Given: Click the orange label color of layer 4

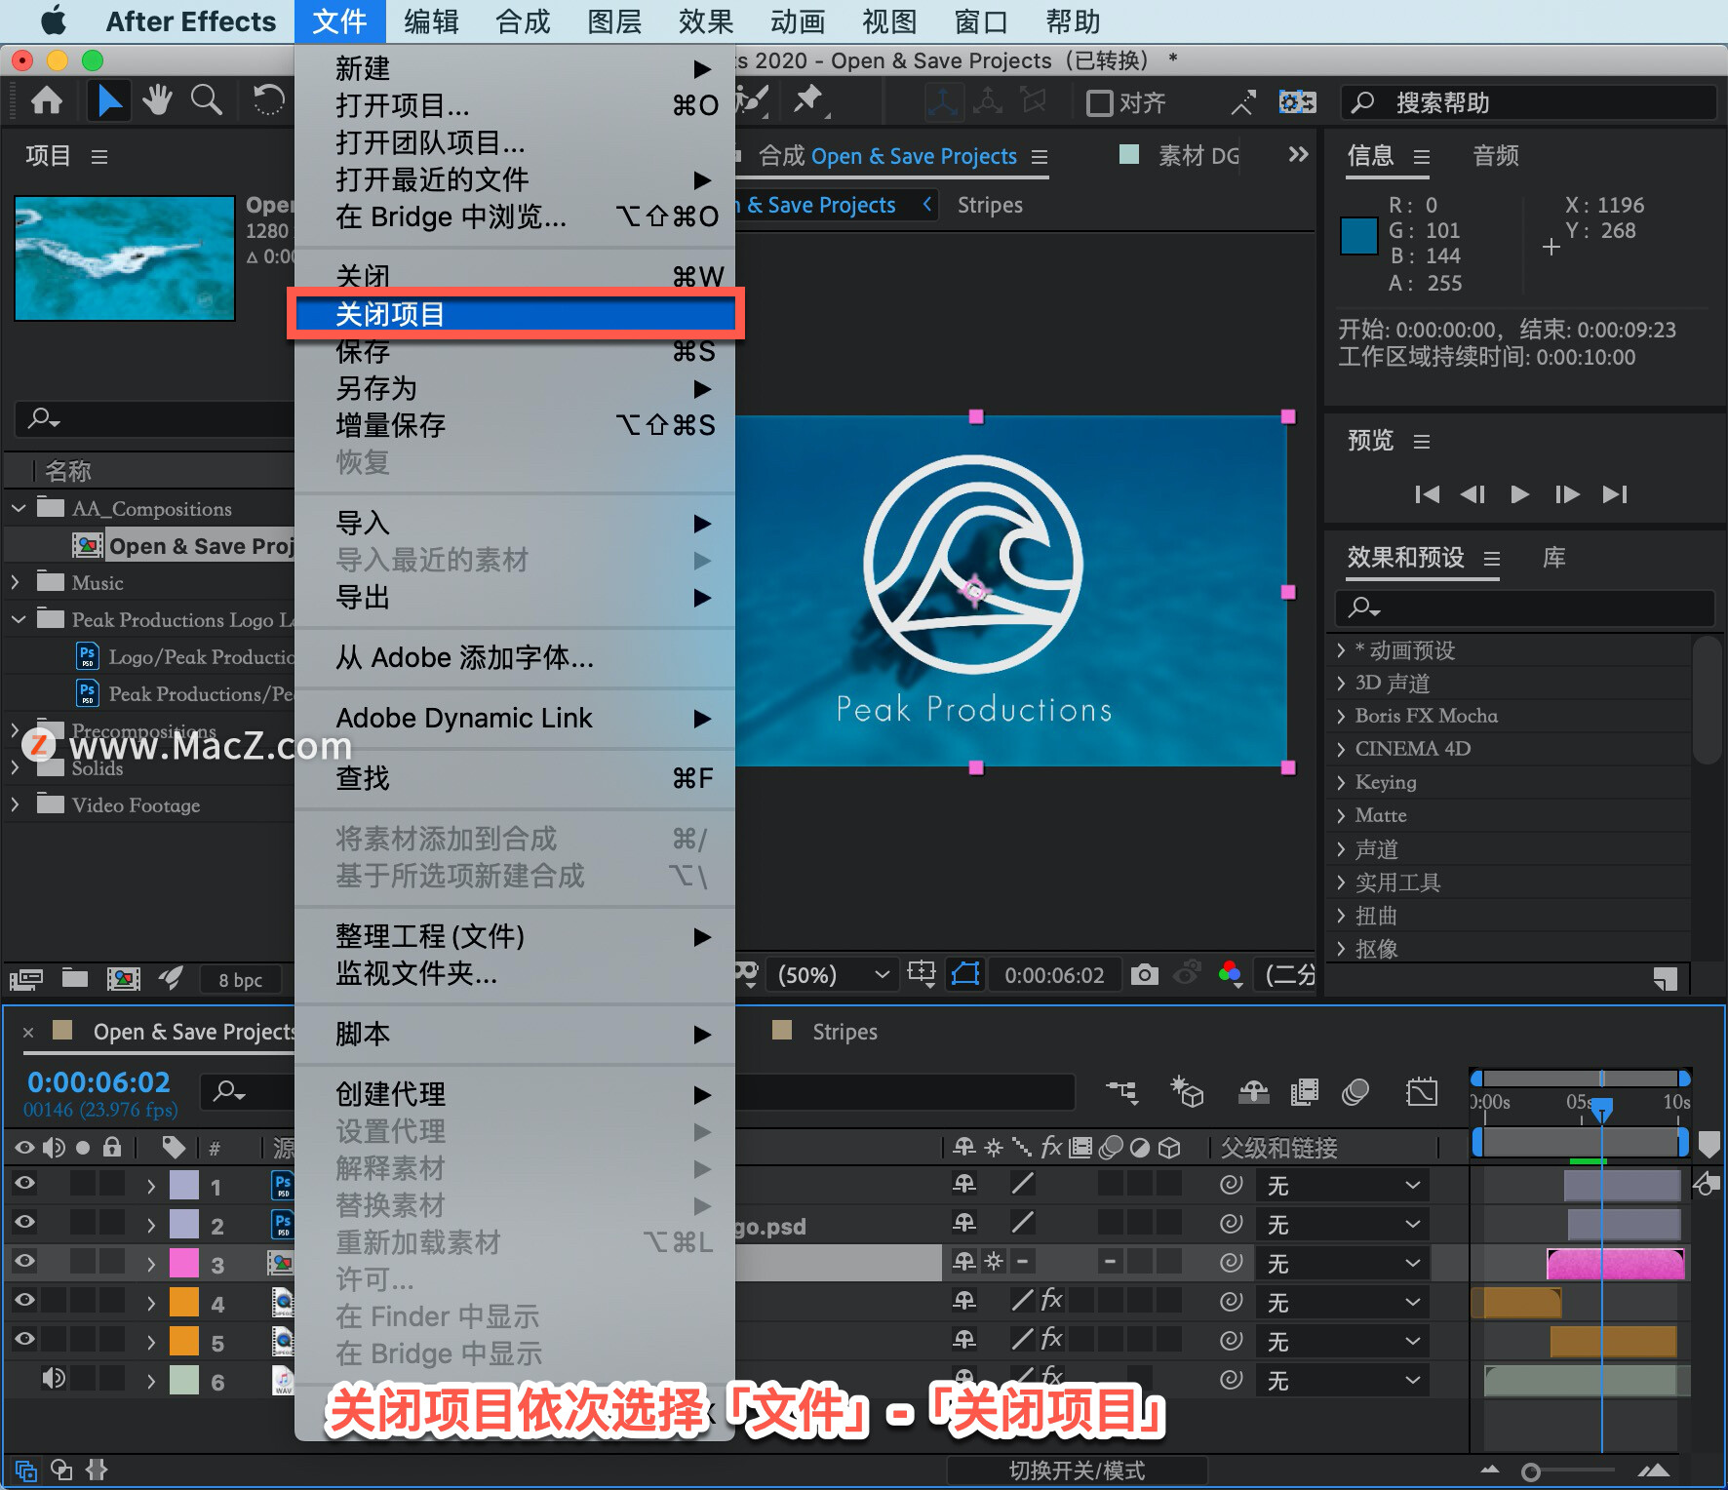Looking at the screenshot, I should pyautogui.click(x=184, y=1302).
